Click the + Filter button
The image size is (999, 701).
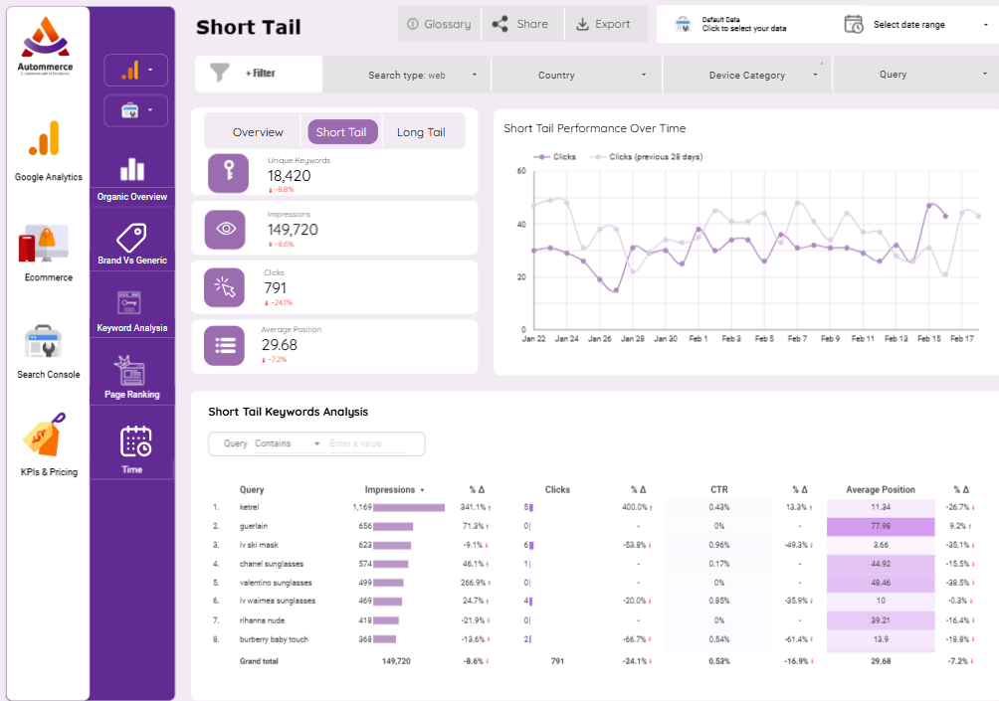click(x=260, y=74)
